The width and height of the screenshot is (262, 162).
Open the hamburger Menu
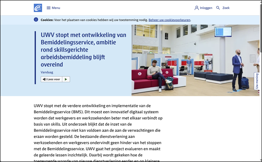(x=53, y=8)
